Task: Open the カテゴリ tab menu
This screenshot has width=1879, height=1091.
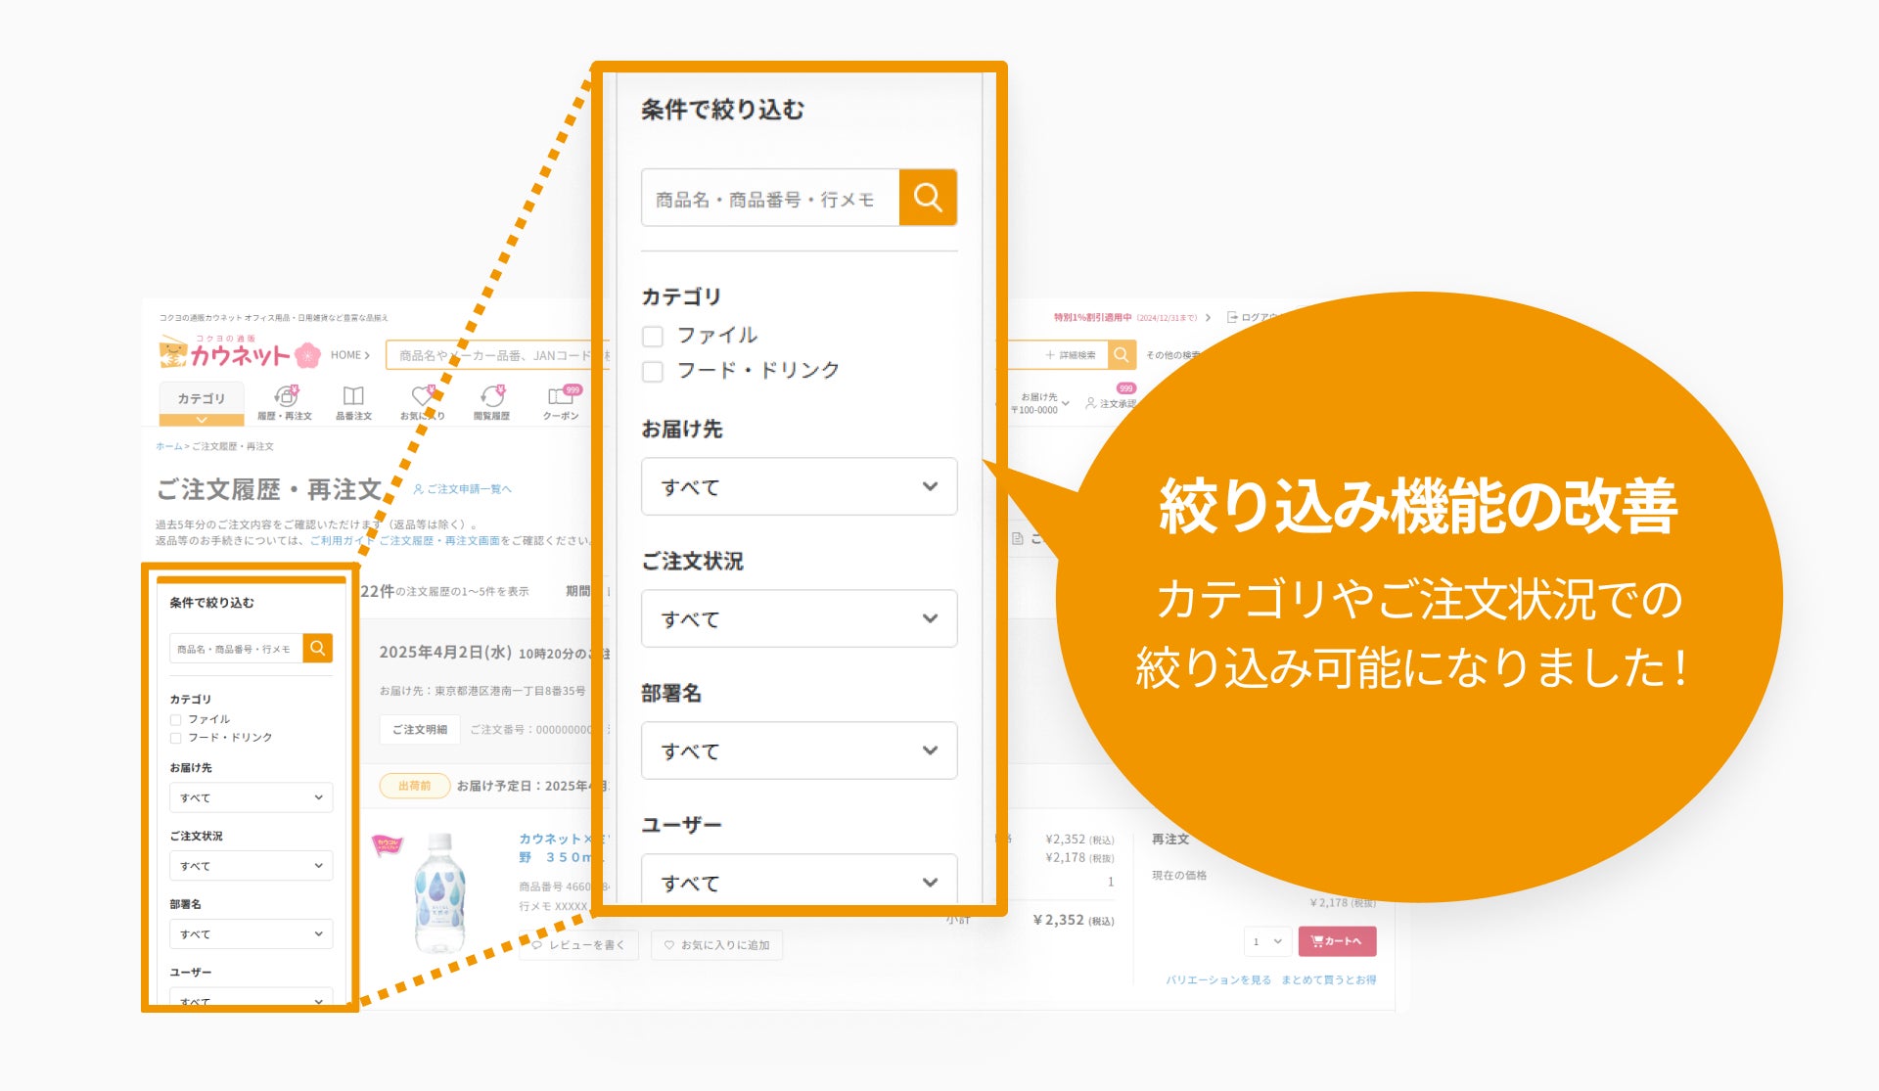Action: [202, 400]
